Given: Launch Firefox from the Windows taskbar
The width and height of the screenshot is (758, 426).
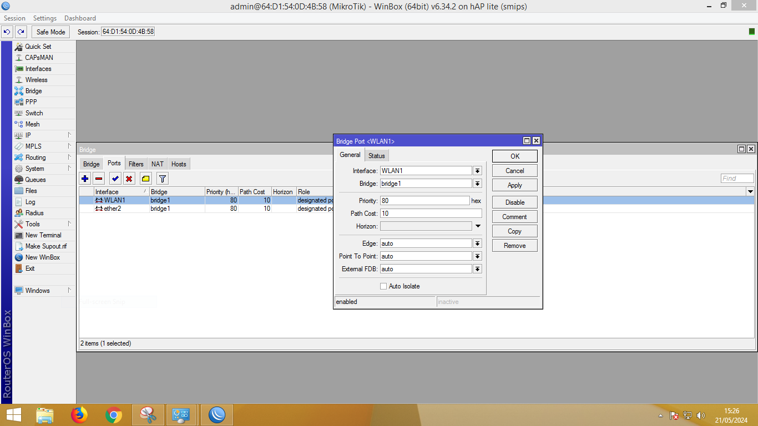Looking at the screenshot, I should 79,415.
